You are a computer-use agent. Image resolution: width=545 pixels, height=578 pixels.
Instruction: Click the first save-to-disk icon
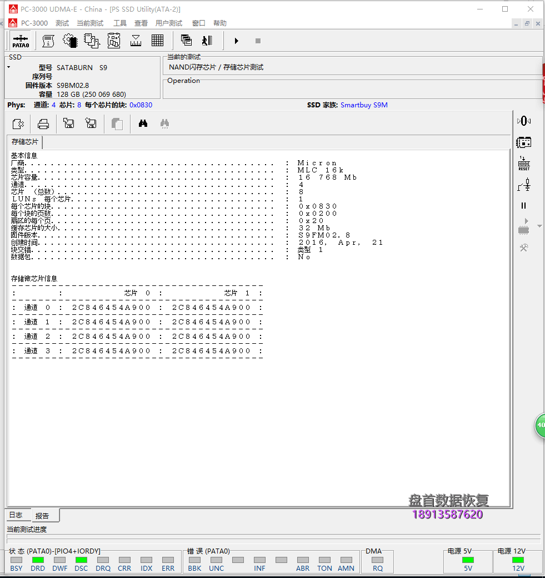[x=69, y=123]
